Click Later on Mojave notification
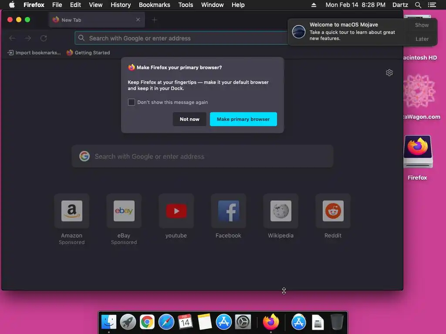 pyautogui.click(x=422, y=39)
